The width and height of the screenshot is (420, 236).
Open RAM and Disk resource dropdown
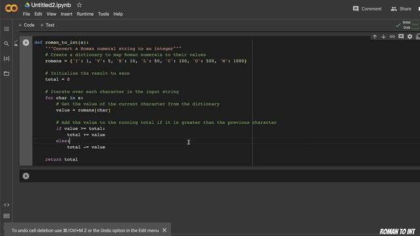click(408, 25)
